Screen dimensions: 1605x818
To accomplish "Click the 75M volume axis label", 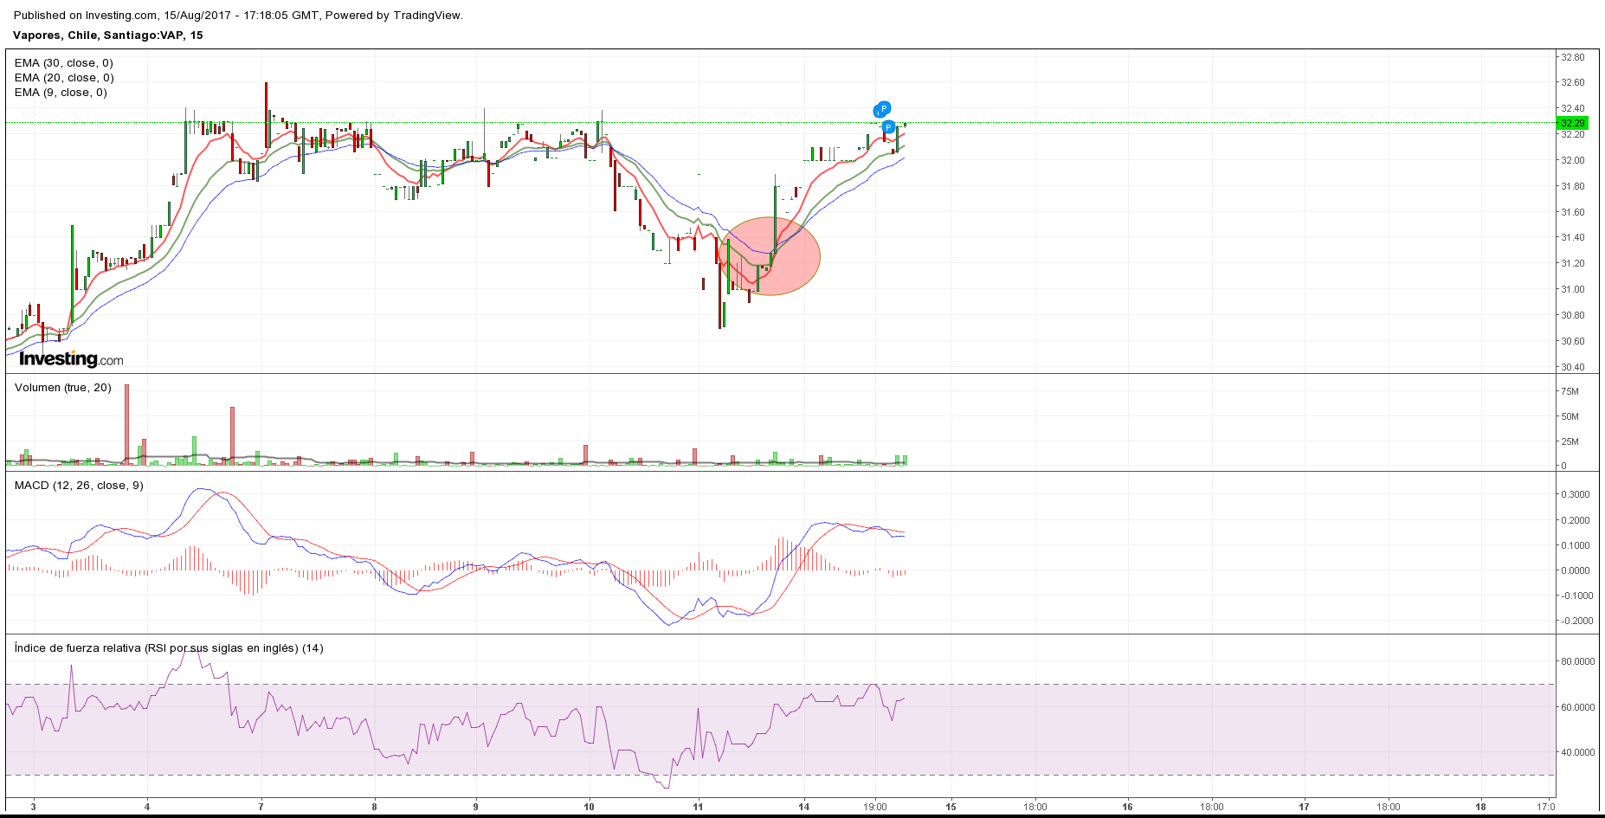I will pyautogui.click(x=1570, y=391).
